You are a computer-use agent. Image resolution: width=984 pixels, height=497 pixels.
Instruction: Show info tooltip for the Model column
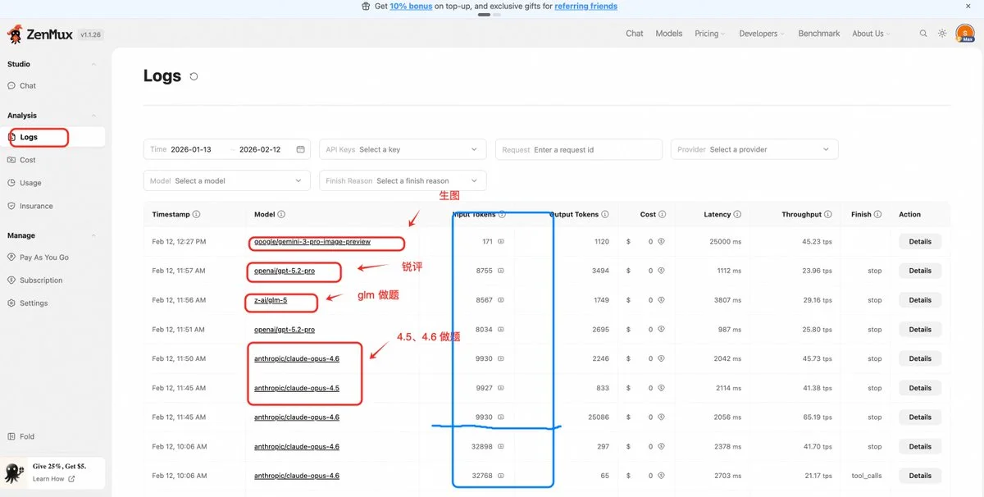[x=281, y=215]
